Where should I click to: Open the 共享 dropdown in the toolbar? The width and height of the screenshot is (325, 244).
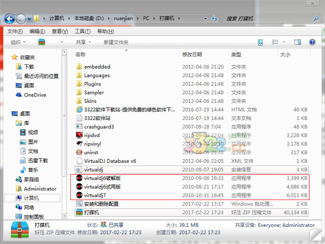83,42
